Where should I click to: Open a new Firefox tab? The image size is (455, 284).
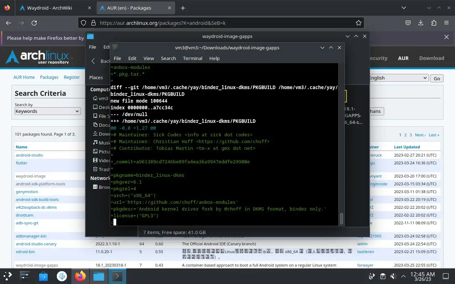(x=183, y=8)
